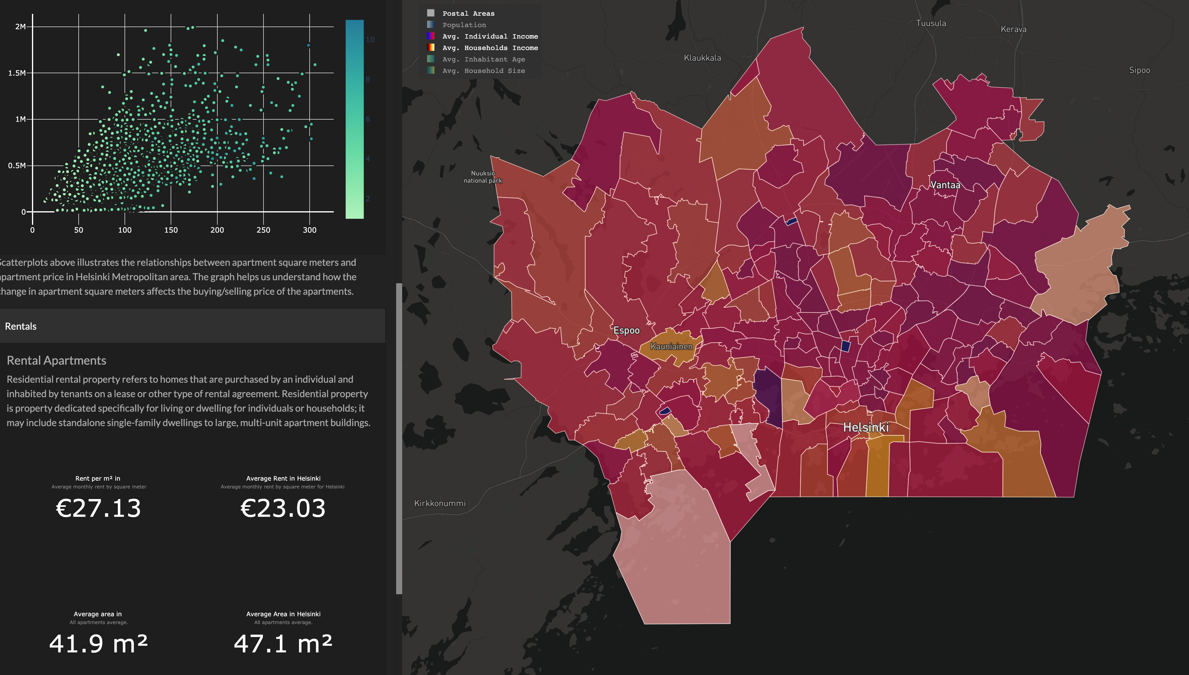Viewport: 1189px width, 675px height.
Task: Click the 47.1 m² Helsinki area indicator
Action: (283, 643)
